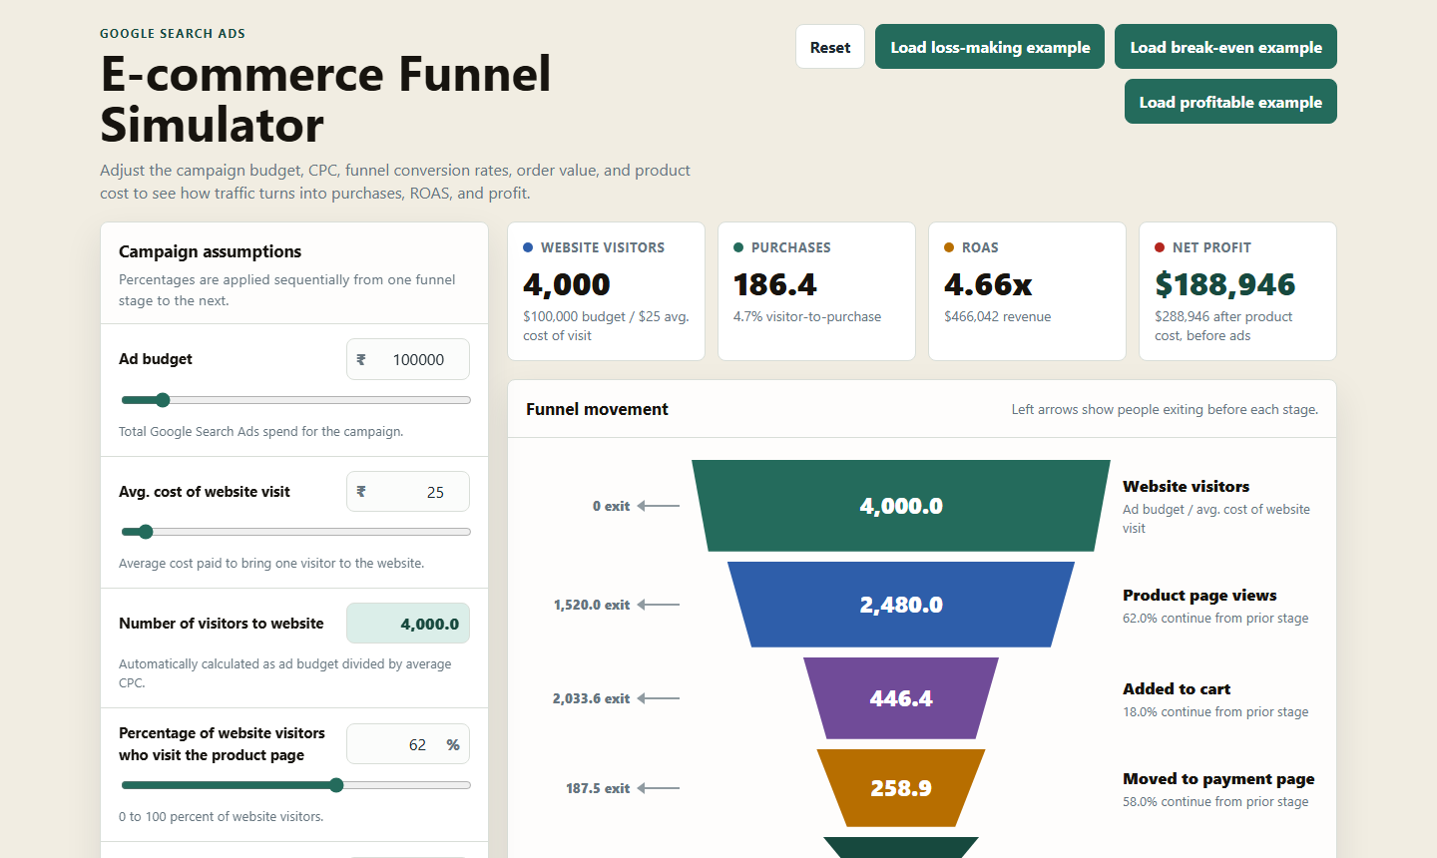Click the product page percentage slider handle
1437x858 pixels.
(x=336, y=785)
